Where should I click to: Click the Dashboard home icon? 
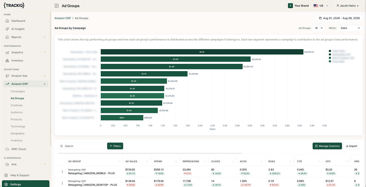tap(7, 21)
